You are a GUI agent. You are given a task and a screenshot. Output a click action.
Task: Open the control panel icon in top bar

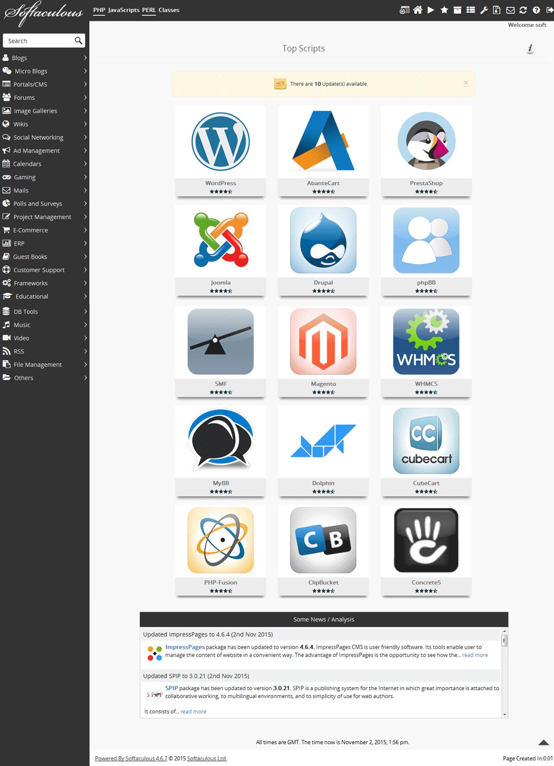(404, 10)
